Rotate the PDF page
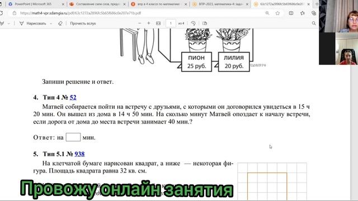The image size is (358, 201). point(193,23)
